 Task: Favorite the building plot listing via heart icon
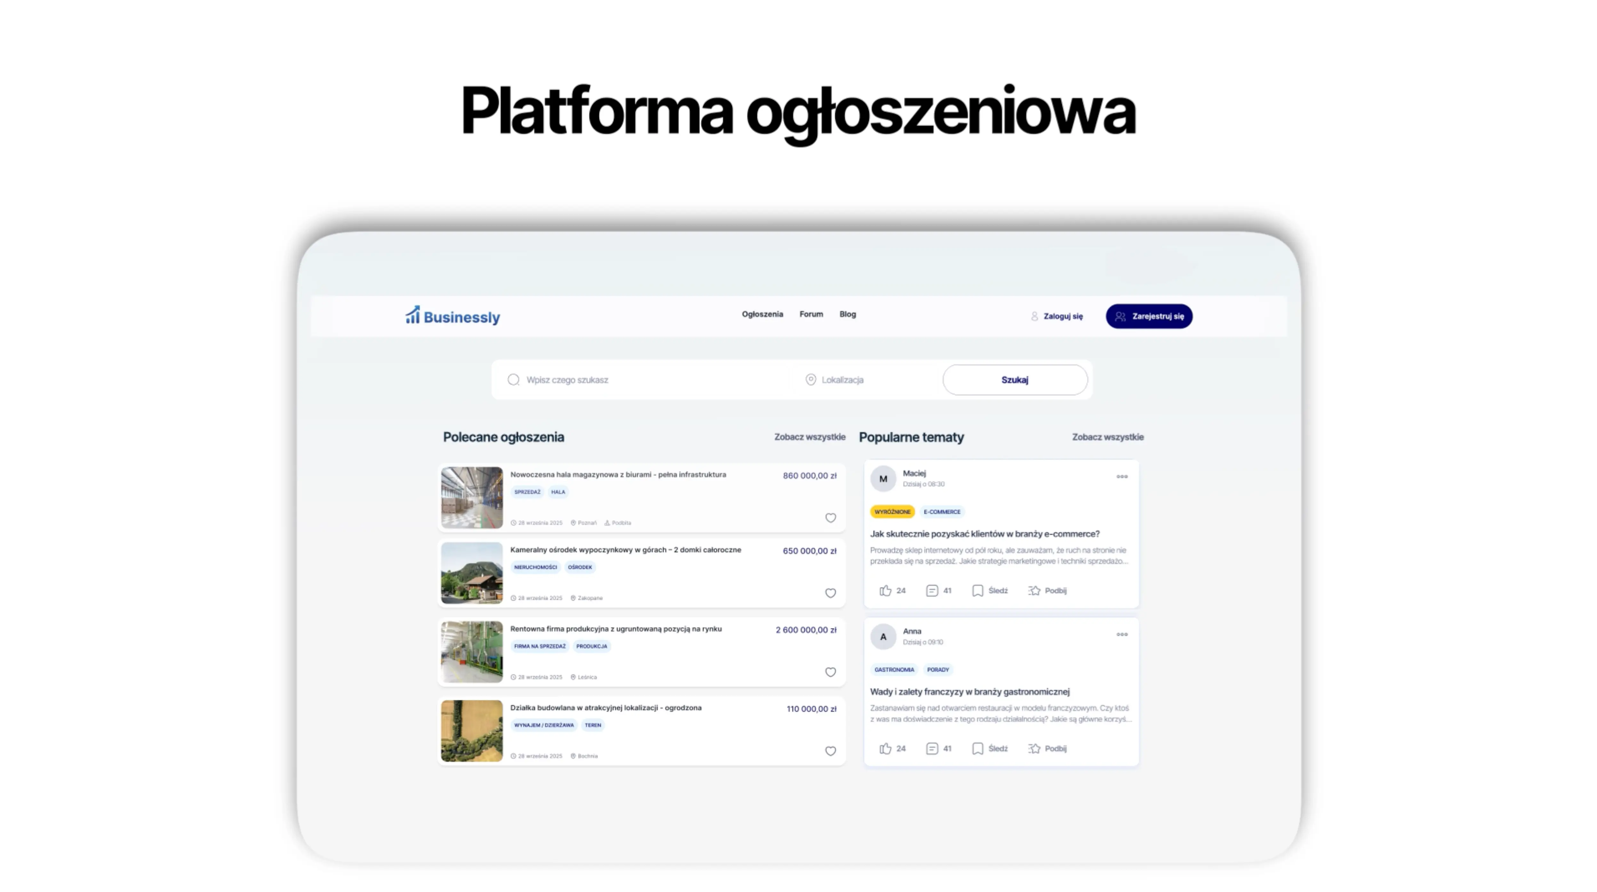click(x=831, y=751)
